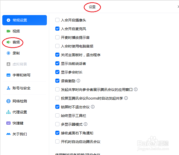Screen dimensions: 179x155
Task: Click the green speaker icon beside 音频
Action: point(8,42)
